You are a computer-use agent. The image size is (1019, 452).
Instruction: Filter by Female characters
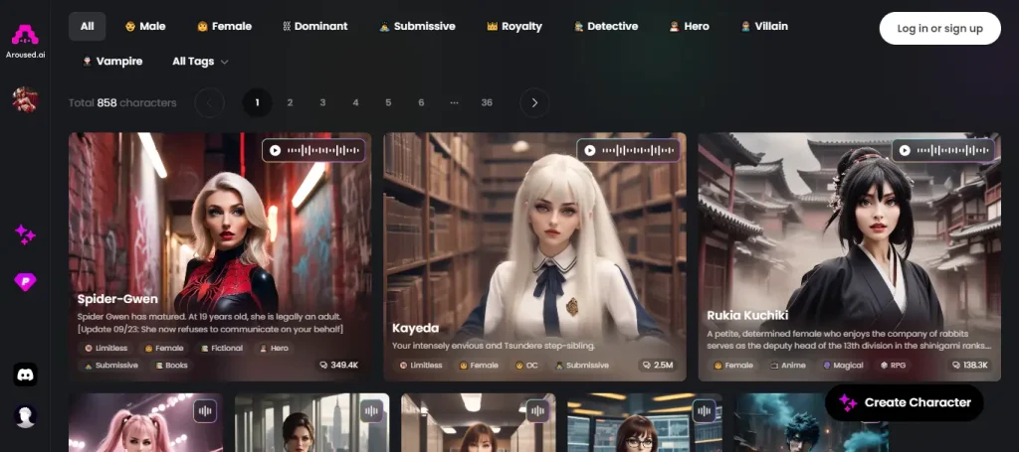tap(224, 27)
